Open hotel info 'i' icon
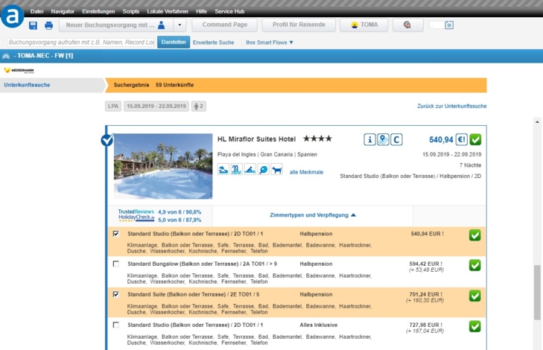The width and height of the screenshot is (543, 350). 369,139
